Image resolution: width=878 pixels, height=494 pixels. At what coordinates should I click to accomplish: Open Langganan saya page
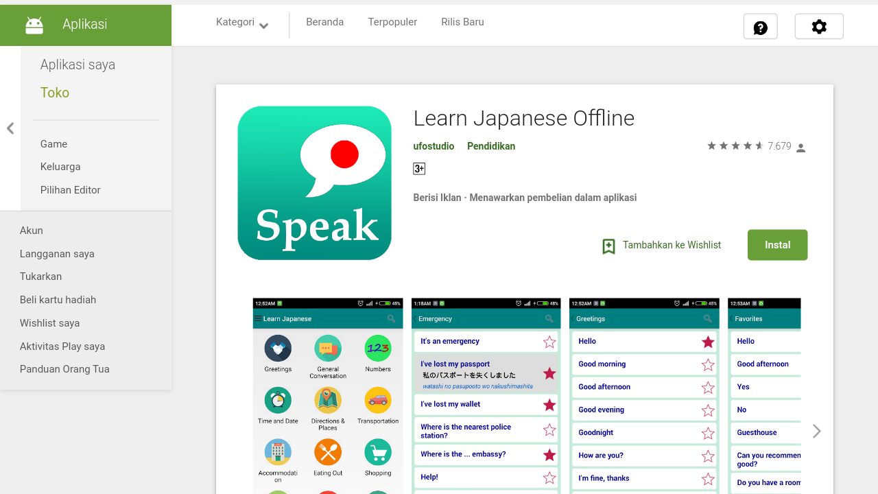57,254
